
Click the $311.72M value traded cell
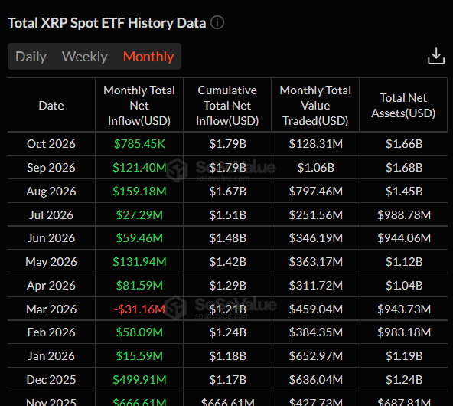coord(316,286)
